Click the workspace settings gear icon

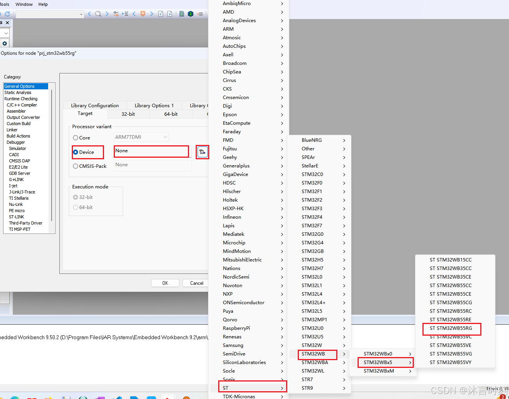[x=5, y=44]
